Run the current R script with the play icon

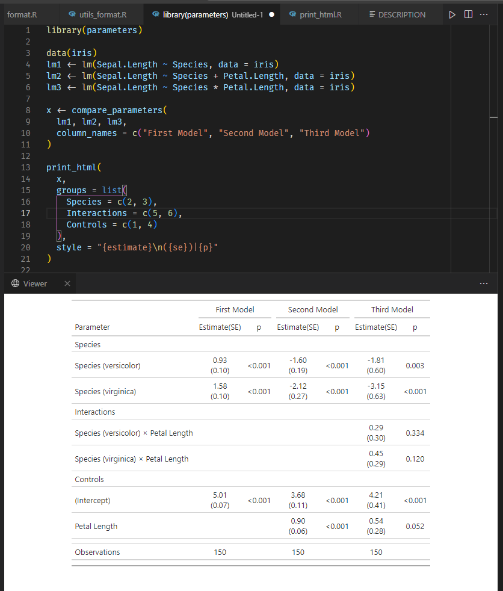coord(452,14)
